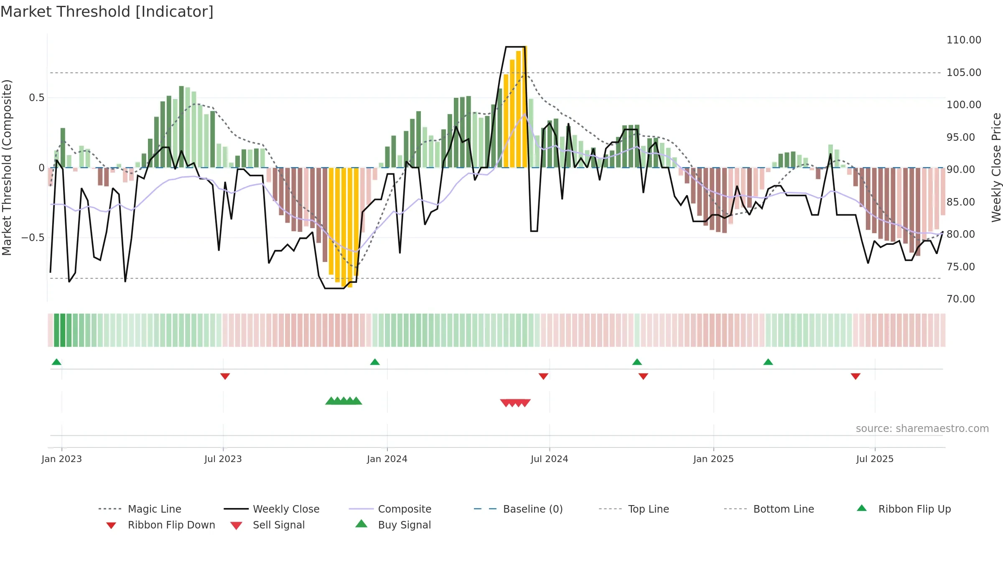Click the green flip-up marker near Jan 2023
The image size is (1003, 564).
click(x=56, y=362)
